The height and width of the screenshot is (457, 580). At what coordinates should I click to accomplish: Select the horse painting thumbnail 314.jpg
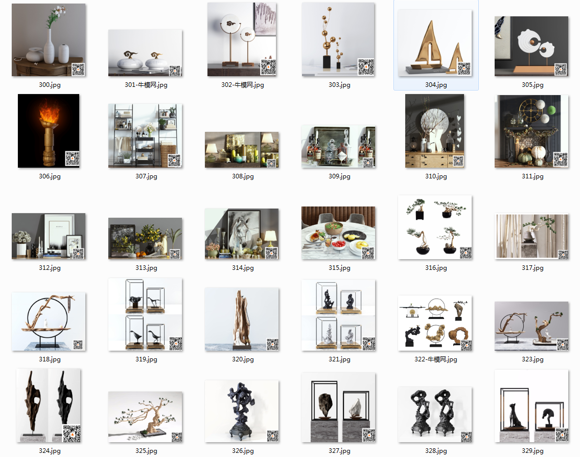point(242,234)
